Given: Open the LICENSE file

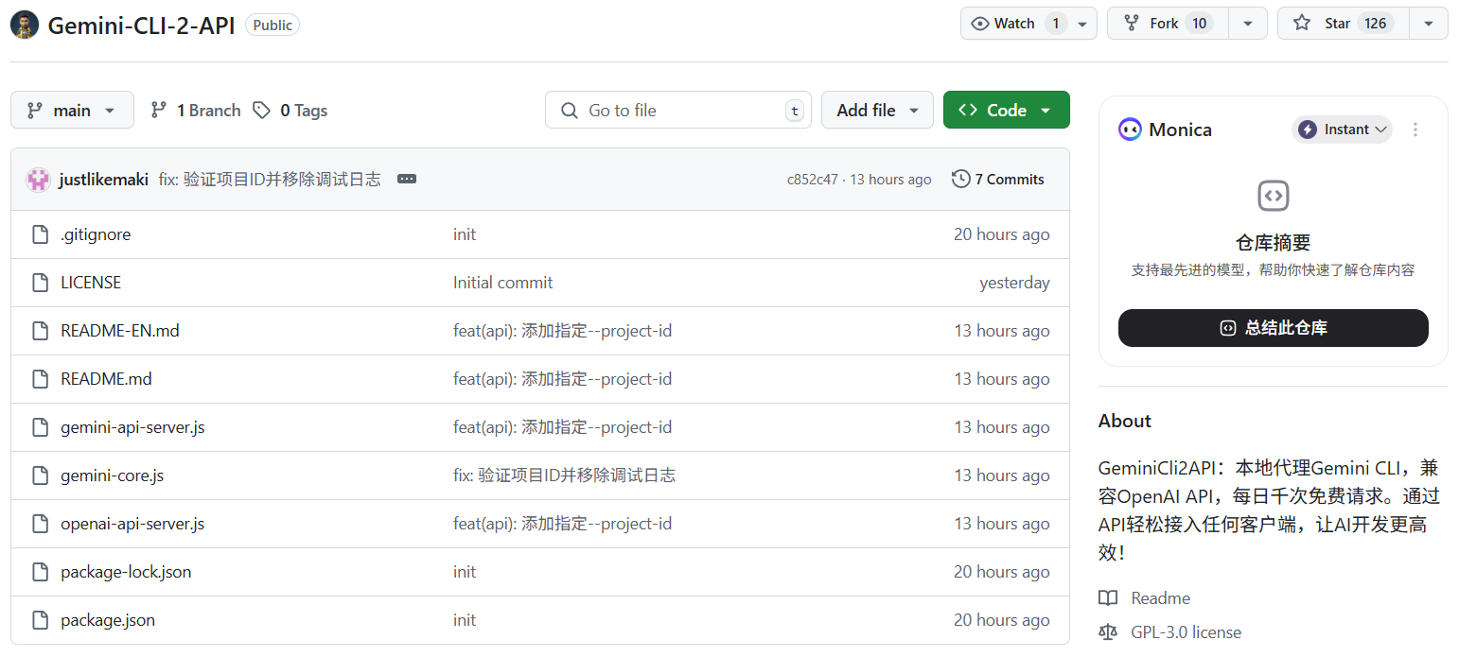Looking at the screenshot, I should coord(91,283).
